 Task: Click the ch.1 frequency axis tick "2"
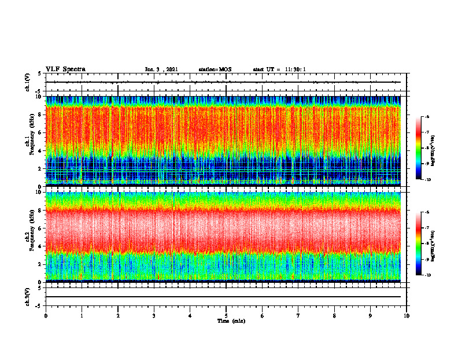click(40, 169)
